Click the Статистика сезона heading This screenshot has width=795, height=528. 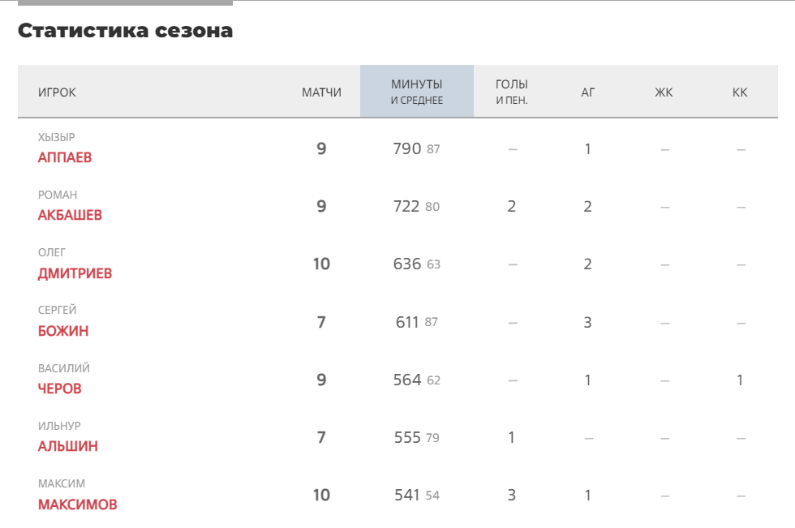click(x=125, y=30)
